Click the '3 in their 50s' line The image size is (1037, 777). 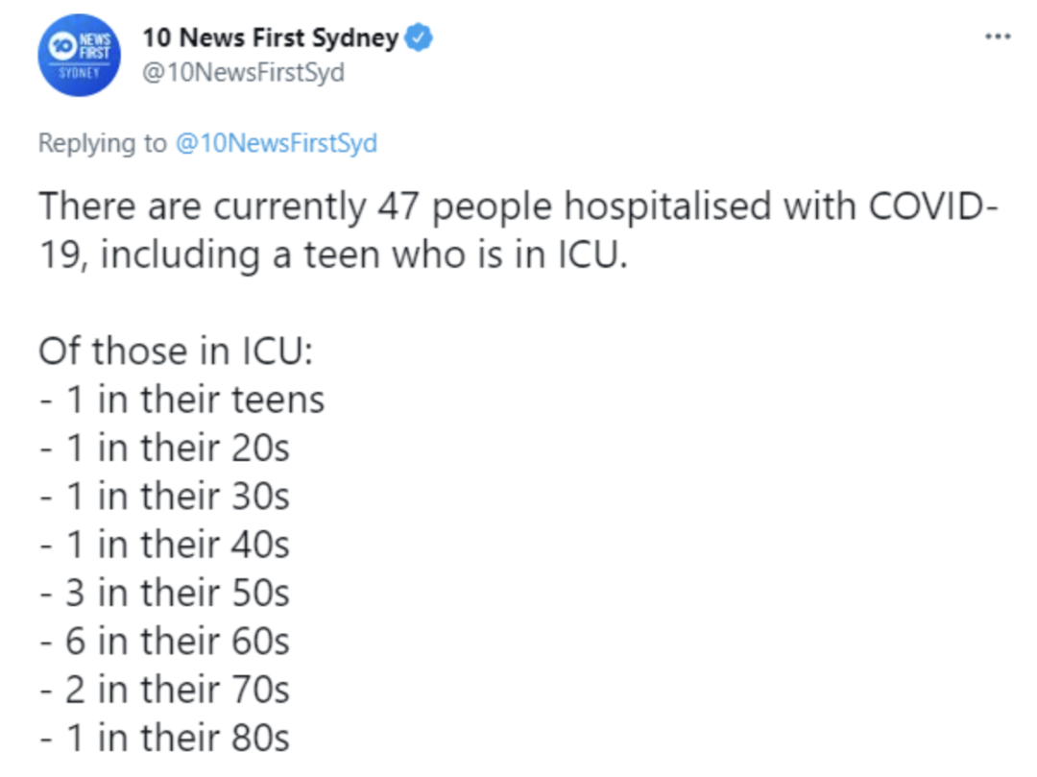click(165, 593)
